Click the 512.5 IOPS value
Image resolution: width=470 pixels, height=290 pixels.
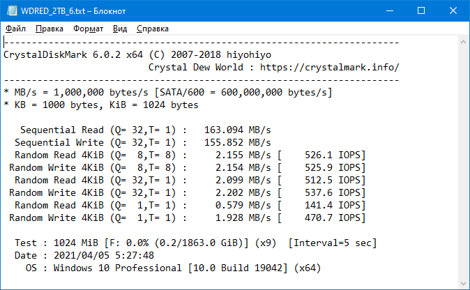coord(333,181)
